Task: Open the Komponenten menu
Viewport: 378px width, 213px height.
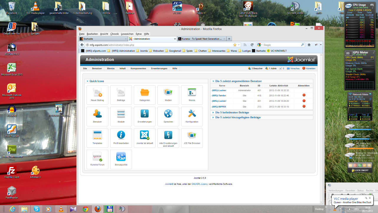Action: [138, 68]
